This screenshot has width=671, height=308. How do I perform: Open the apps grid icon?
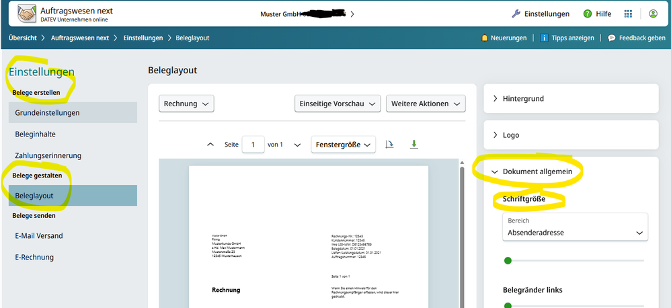coord(628,13)
